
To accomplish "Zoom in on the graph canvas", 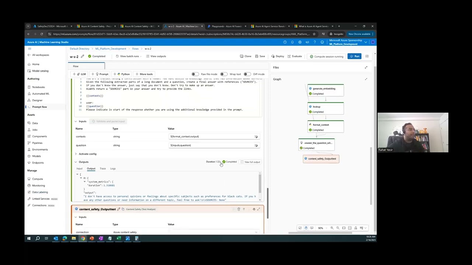I will (x=332, y=228).
